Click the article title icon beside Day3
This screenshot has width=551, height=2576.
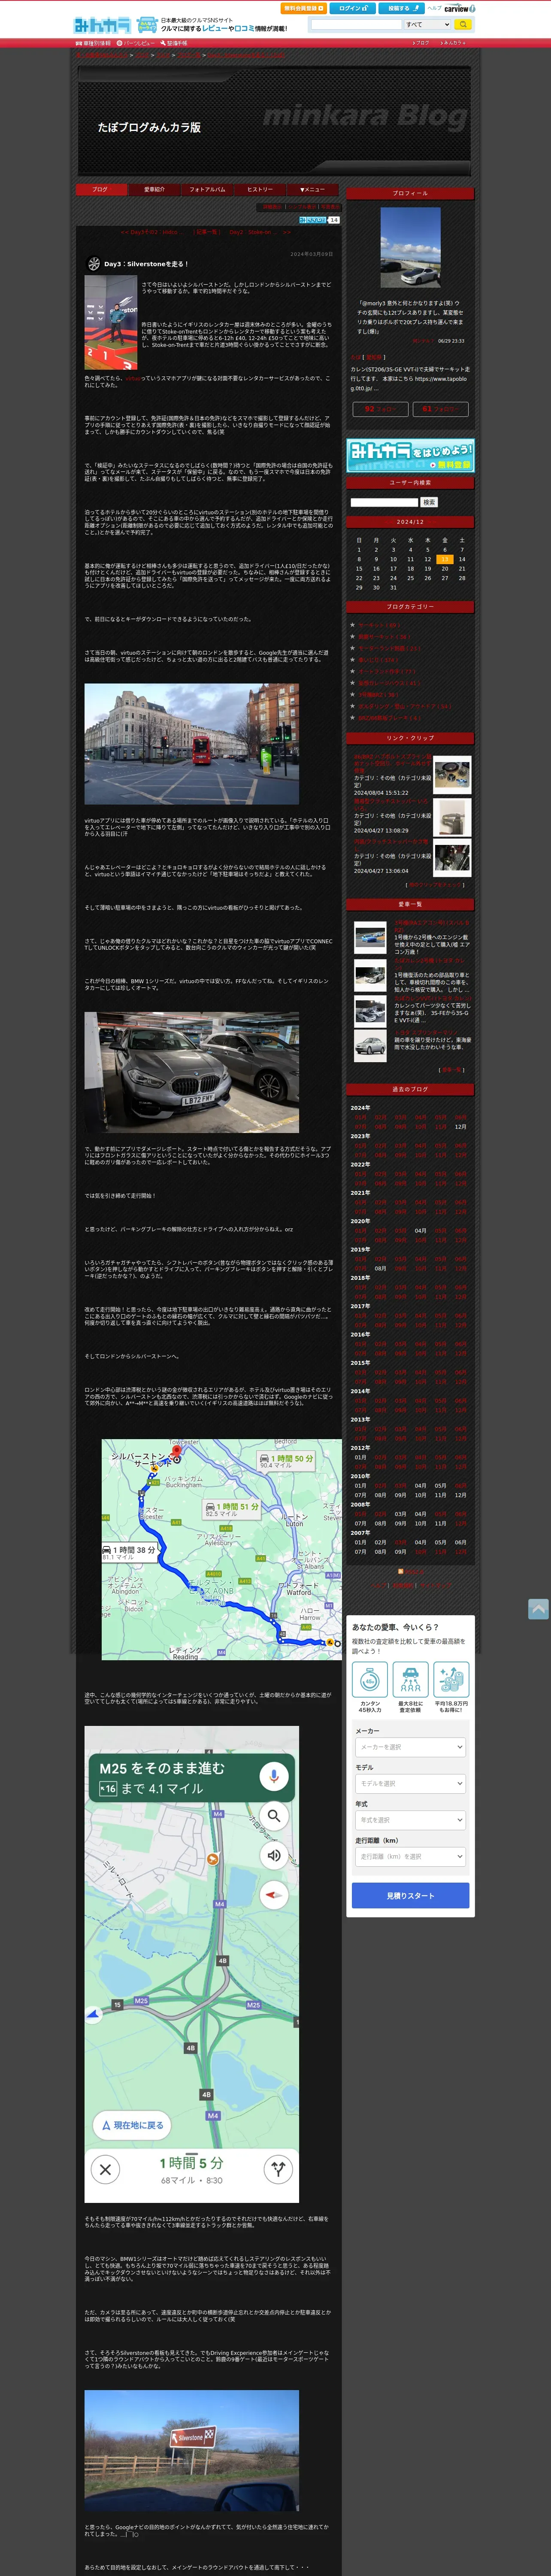point(94,264)
